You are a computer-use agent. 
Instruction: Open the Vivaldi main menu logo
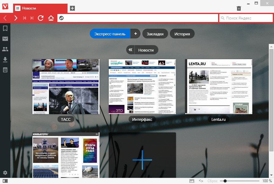[x=5, y=6]
